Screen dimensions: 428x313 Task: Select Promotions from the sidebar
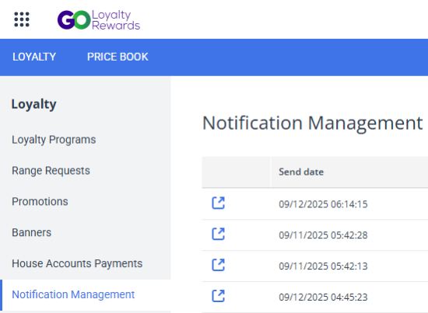pyautogui.click(x=40, y=202)
